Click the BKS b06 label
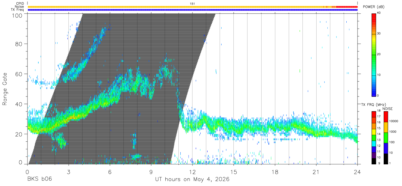 pyautogui.click(x=39, y=179)
